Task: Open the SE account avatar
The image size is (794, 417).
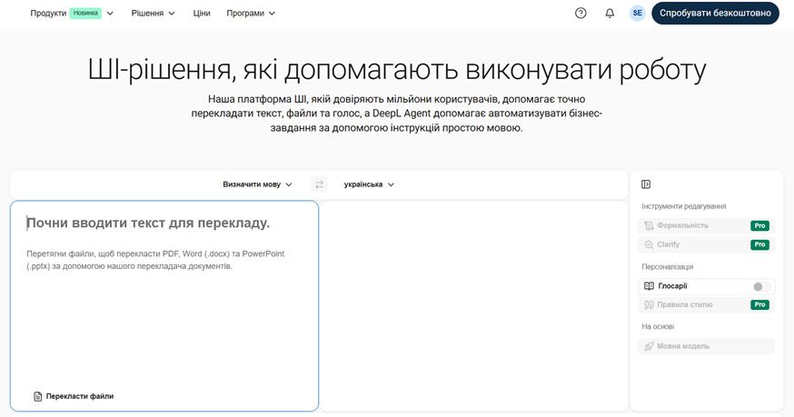Action: coord(638,14)
